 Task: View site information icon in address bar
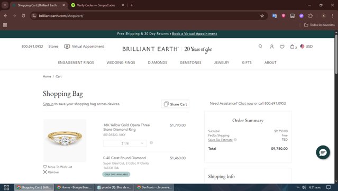pos(34,16)
